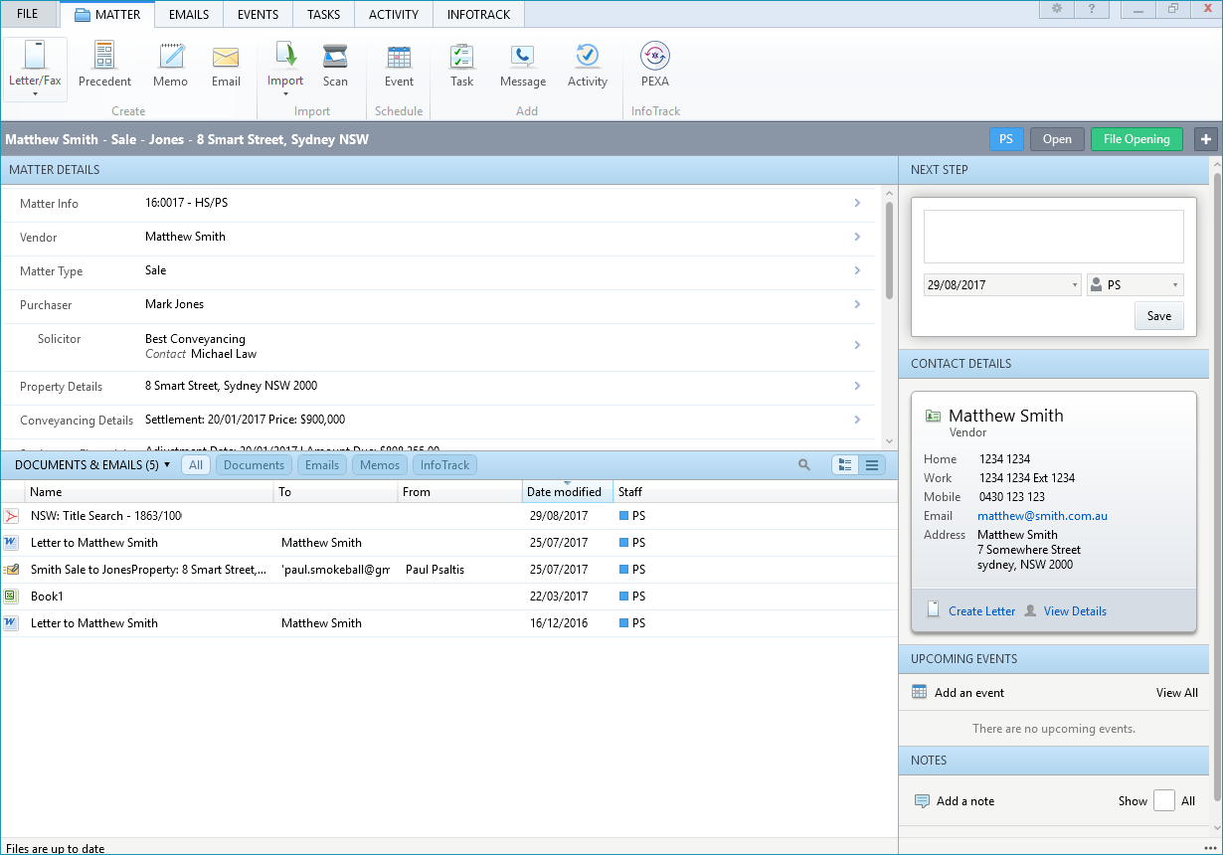Click the settings gear in title bar
This screenshot has width=1223, height=855.
pos(1057,9)
